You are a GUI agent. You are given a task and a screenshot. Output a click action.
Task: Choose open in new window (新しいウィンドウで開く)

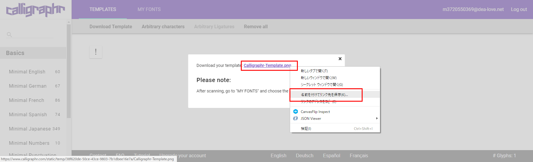pyautogui.click(x=318, y=78)
